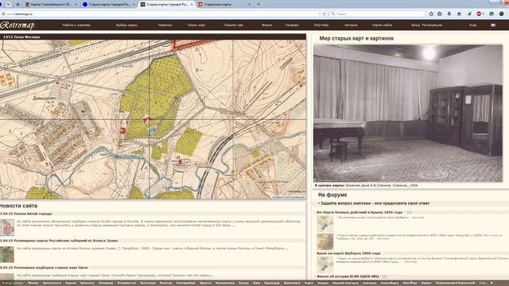Expand the Ещё... menu

pyautogui.click(x=473, y=25)
